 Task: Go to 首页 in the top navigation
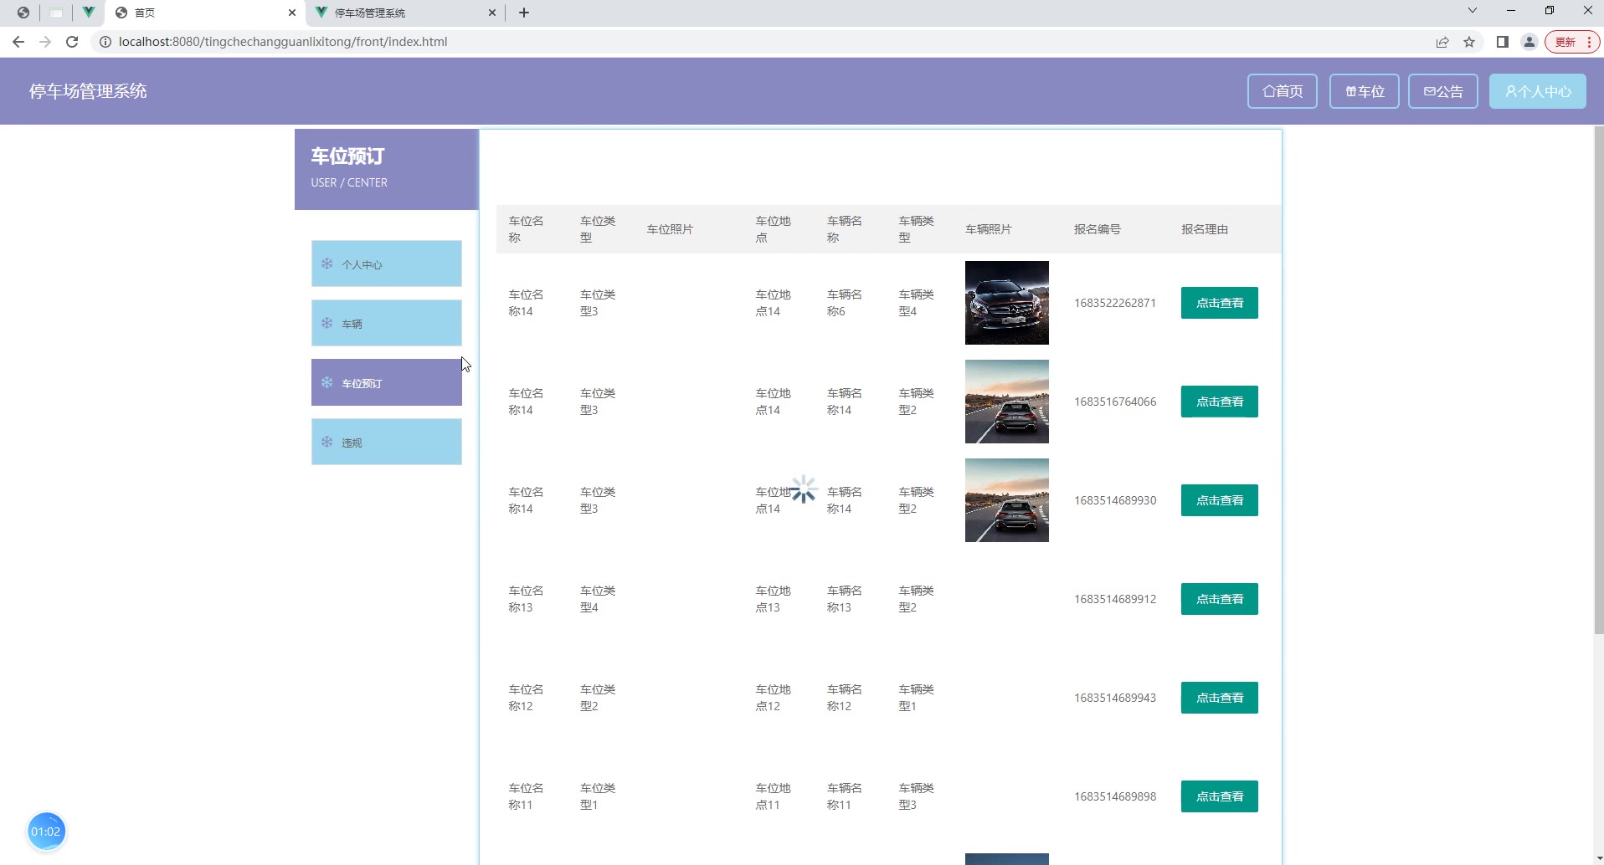tap(1282, 91)
